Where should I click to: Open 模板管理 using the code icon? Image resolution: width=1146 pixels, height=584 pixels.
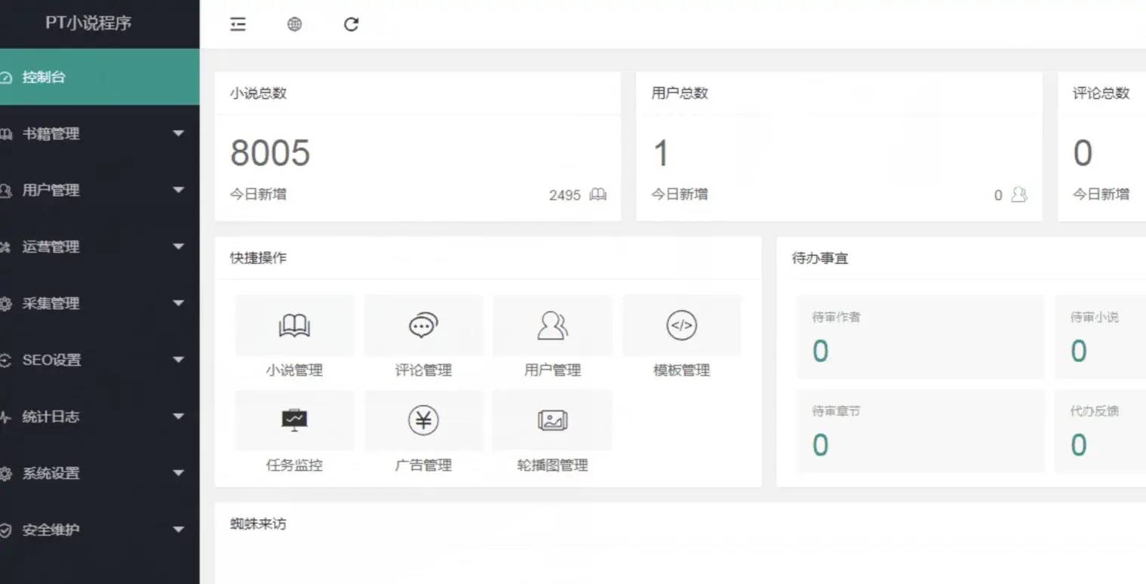pyautogui.click(x=681, y=326)
